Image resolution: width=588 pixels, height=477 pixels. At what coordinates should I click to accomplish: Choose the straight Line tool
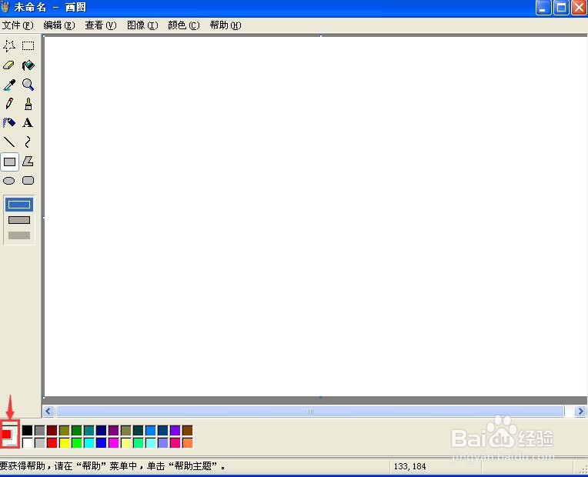9,142
